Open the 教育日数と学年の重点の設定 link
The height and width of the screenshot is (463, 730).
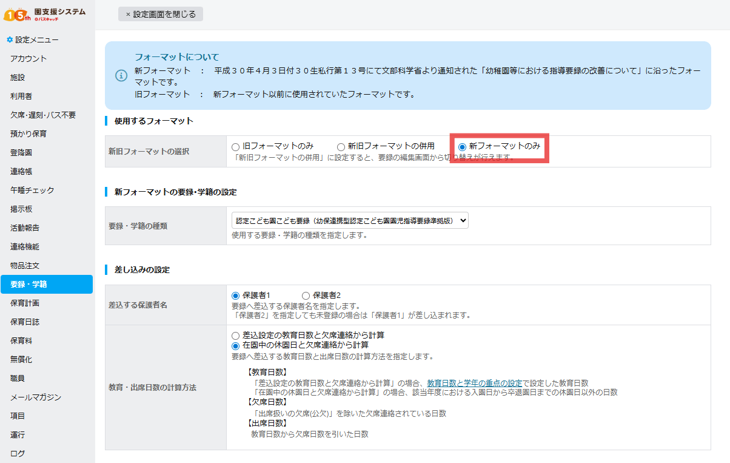(474, 384)
